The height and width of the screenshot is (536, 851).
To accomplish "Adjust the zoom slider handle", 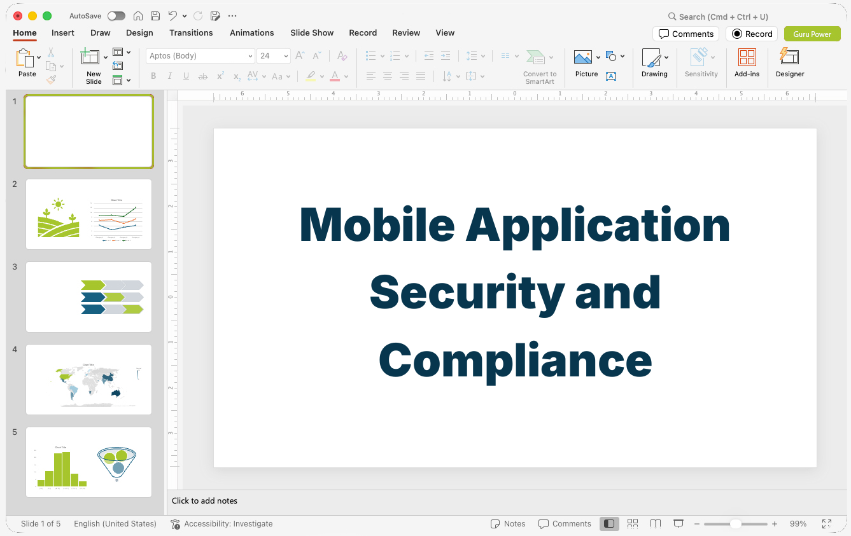I will [736, 524].
